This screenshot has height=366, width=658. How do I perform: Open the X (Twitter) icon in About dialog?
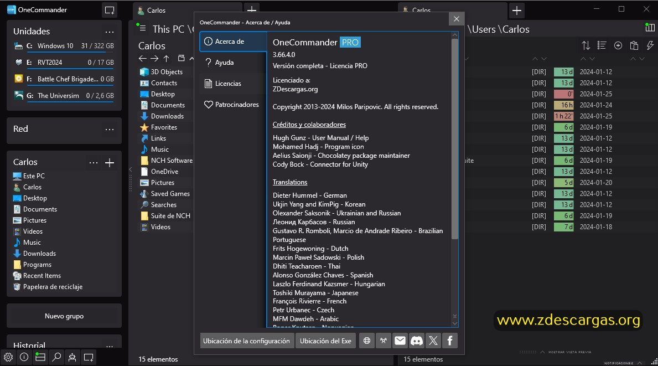tap(433, 341)
